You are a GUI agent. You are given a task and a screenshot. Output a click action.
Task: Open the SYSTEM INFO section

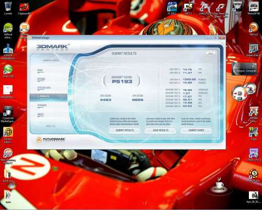click(x=44, y=88)
